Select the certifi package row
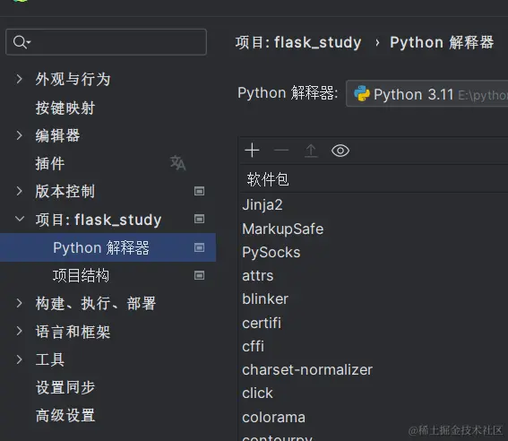The height and width of the screenshot is (441, 508). (x=375, y=323)
